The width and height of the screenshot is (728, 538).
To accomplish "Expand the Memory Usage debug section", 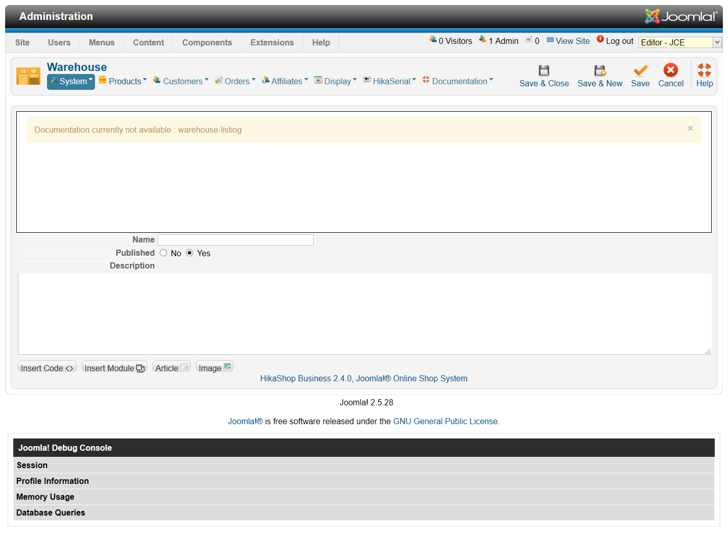I will [364, 497].
